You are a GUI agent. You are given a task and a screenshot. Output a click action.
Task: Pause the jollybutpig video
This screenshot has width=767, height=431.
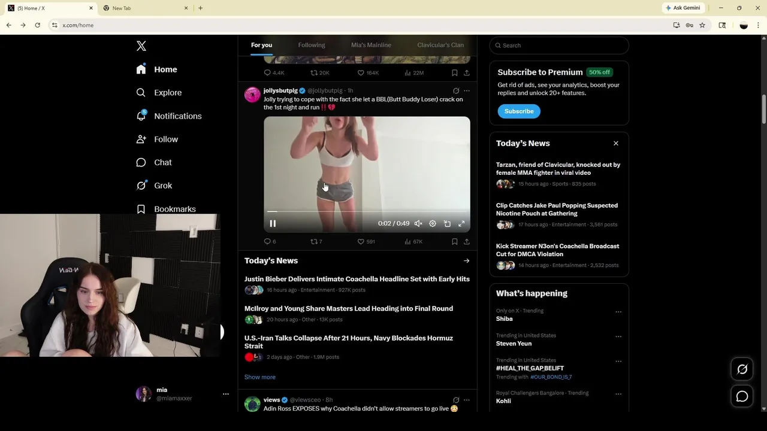(273, 223)
